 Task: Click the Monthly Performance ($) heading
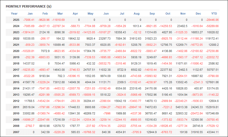point(29,6)
